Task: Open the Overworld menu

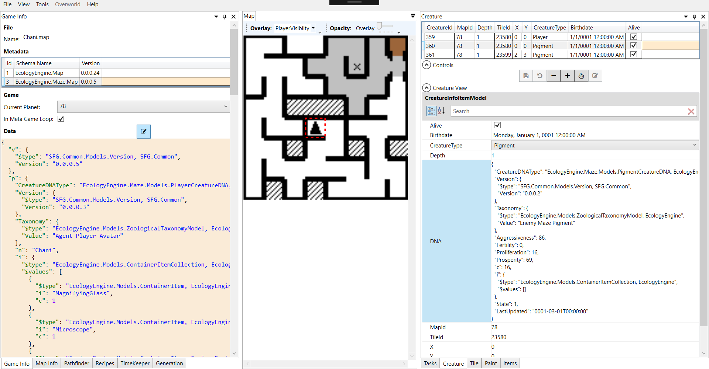Action: tap(68, 4)
